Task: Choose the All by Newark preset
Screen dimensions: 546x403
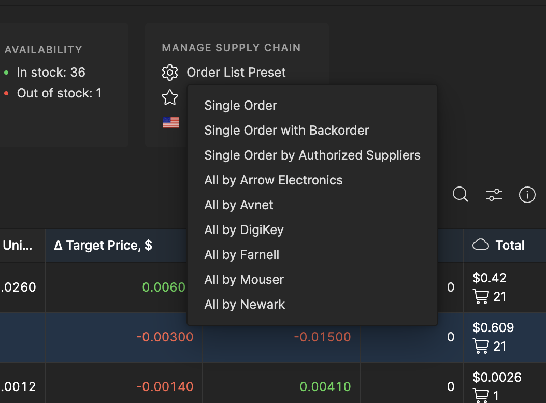Action: [x=245, y=304]
